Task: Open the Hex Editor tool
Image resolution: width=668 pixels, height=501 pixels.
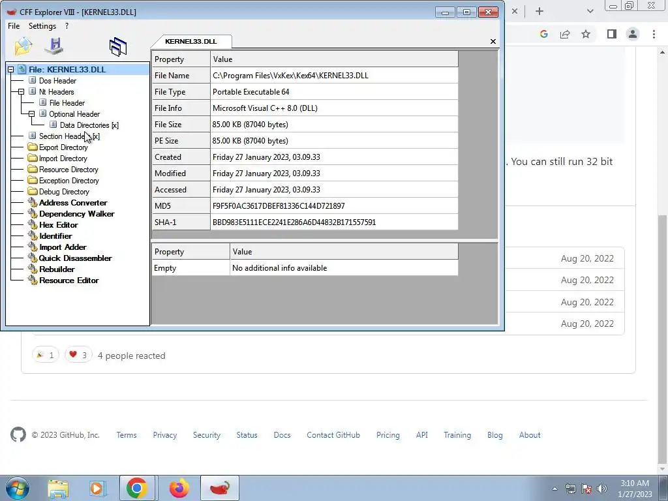Action: tap(58, 224)
